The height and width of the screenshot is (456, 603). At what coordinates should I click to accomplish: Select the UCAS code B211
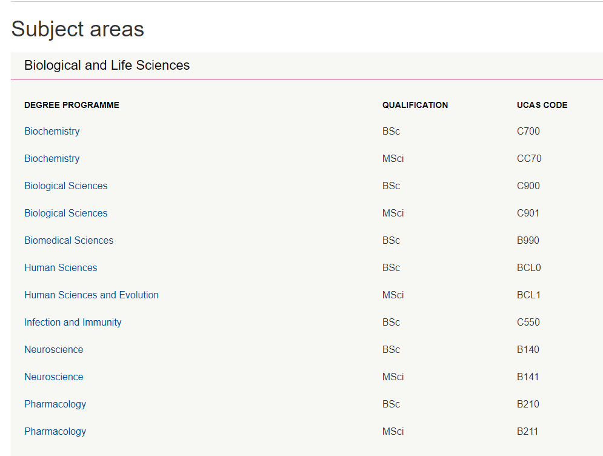click(x=528, y=432)
